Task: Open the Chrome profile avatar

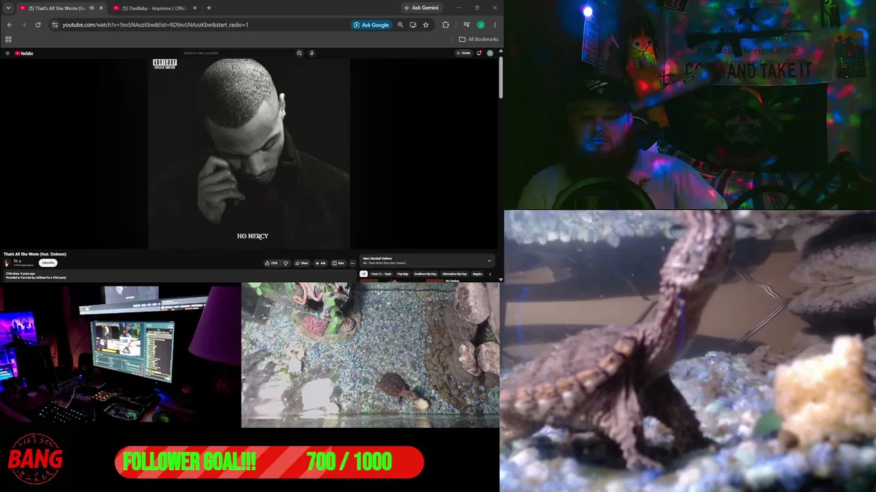Action: click(x=481, y=25)
